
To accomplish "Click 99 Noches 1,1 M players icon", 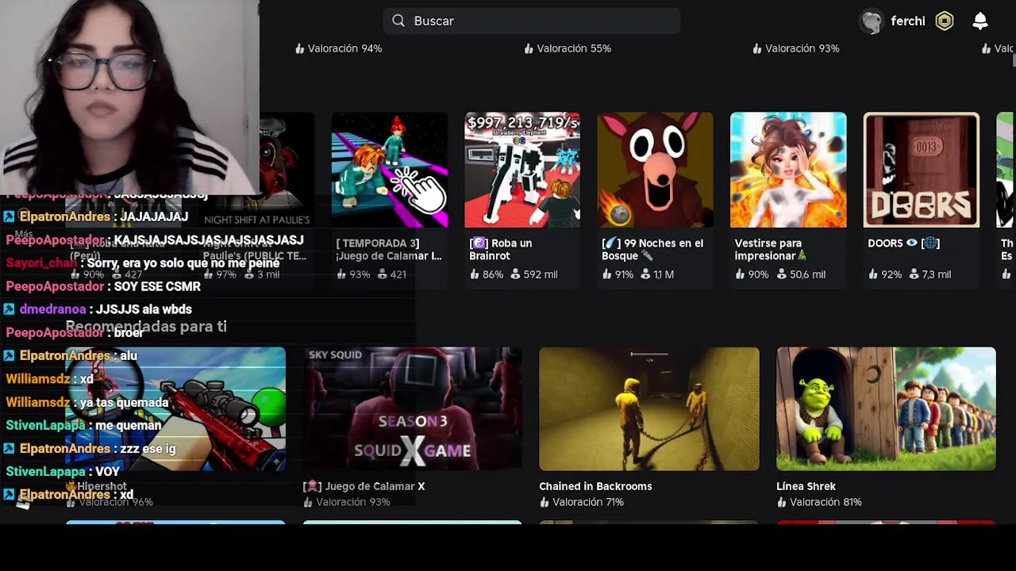I will click(x=645, y=274).
